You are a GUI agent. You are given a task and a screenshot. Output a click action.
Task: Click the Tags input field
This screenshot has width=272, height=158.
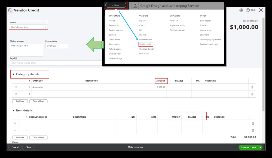[x=56, y=63]
